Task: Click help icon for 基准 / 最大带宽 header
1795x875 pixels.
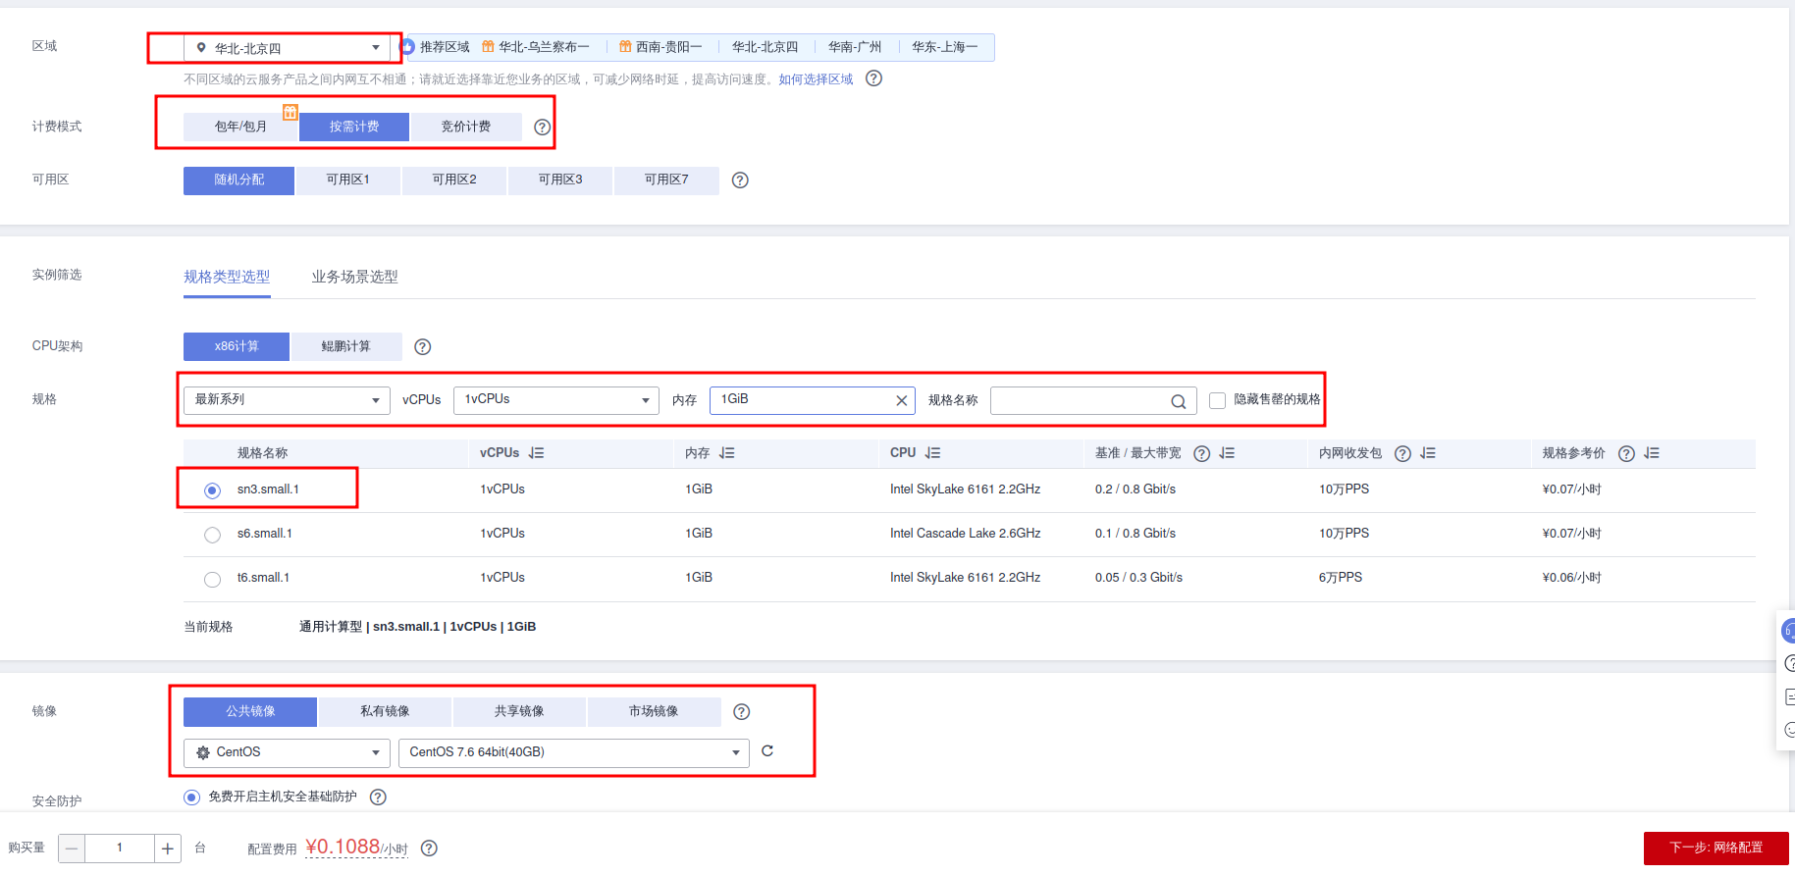Action: pos(1201,453)
